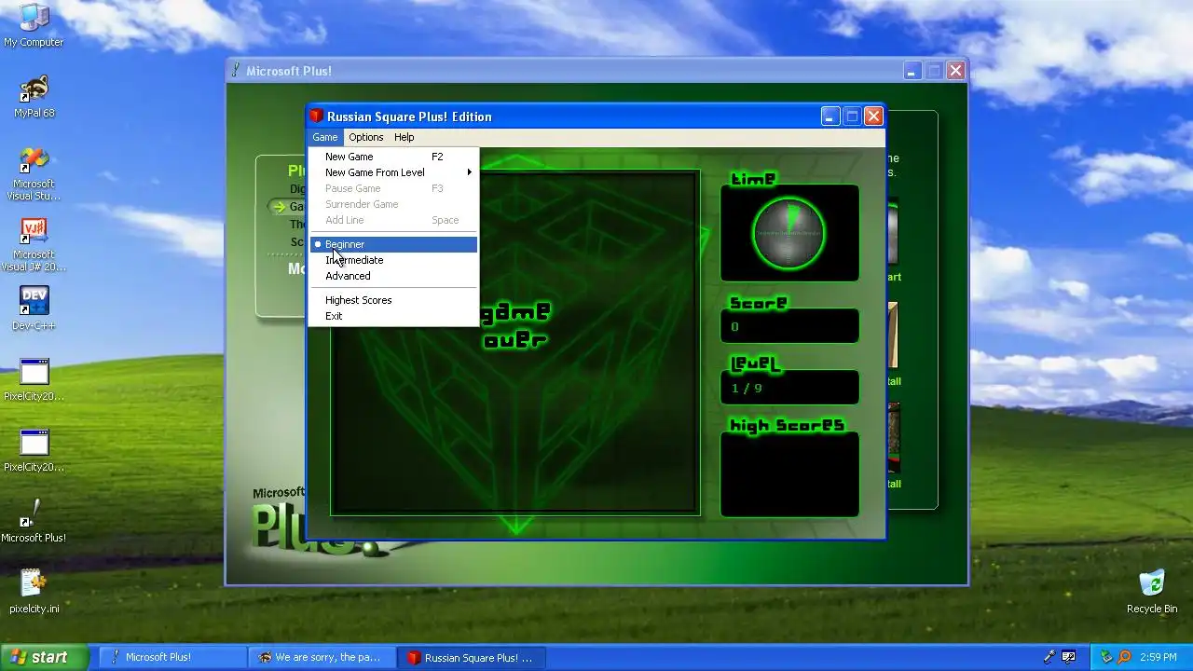
Task: Choose Advanced difficulty
Action: [x=393, y=276]
